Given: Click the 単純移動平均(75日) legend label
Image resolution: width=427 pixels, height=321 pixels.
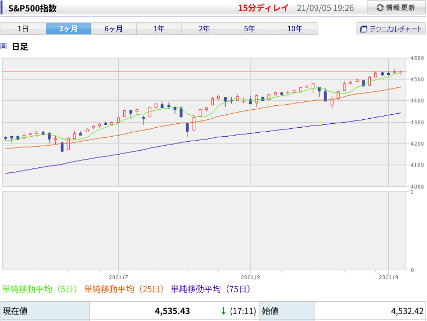Looking at the screenshot, I should pos(211,289).
